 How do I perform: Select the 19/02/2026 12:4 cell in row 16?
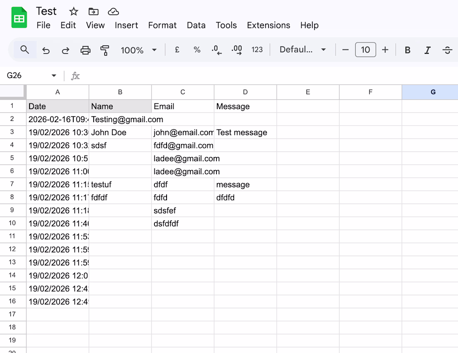click(57, 301)
